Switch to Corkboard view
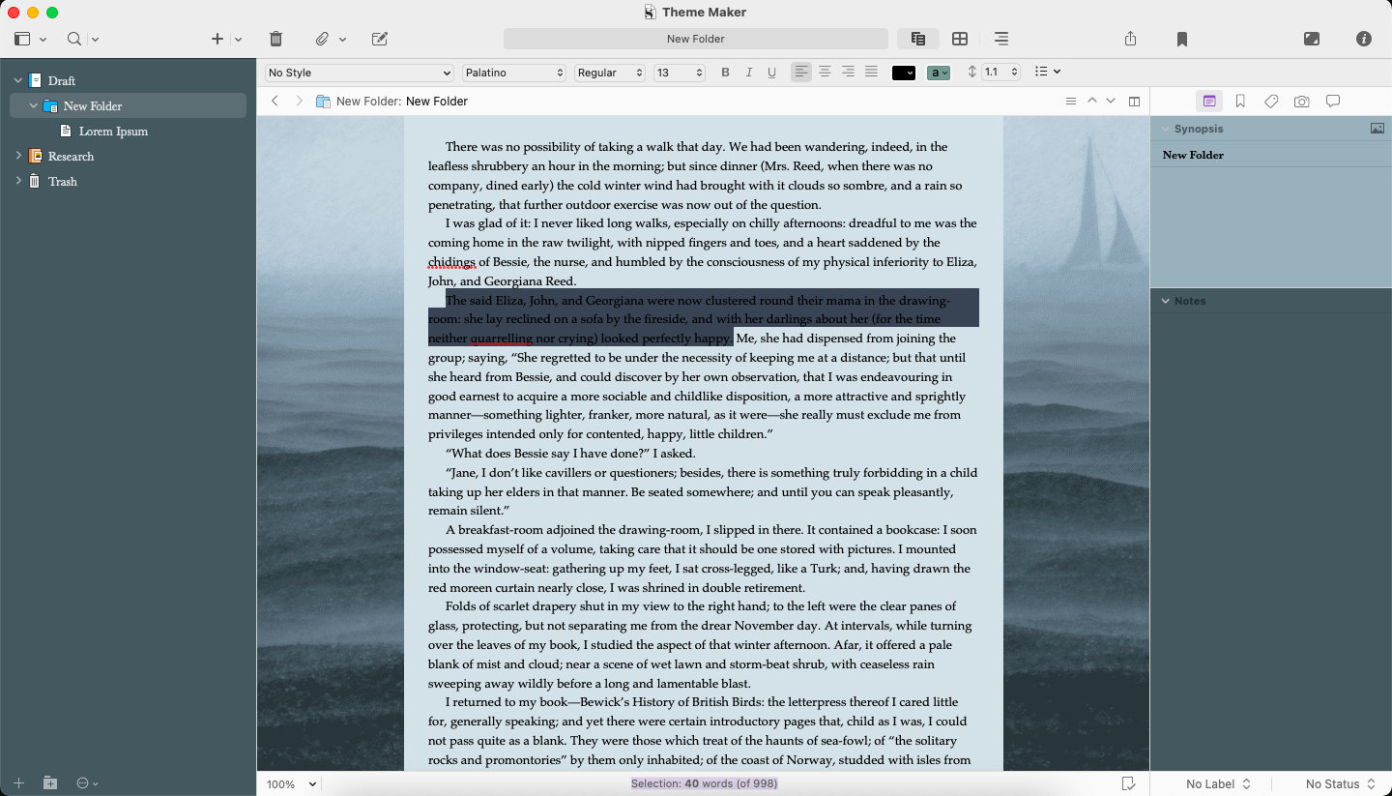This screenshot has height=796, width=1392. pyautogui.click(x=960, y=39)
